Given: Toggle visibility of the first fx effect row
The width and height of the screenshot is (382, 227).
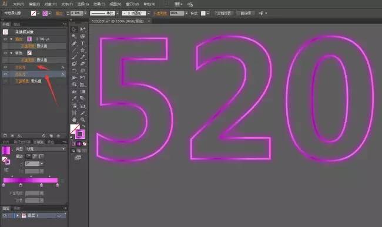Looking at the screenshot, I should [5, 67].
